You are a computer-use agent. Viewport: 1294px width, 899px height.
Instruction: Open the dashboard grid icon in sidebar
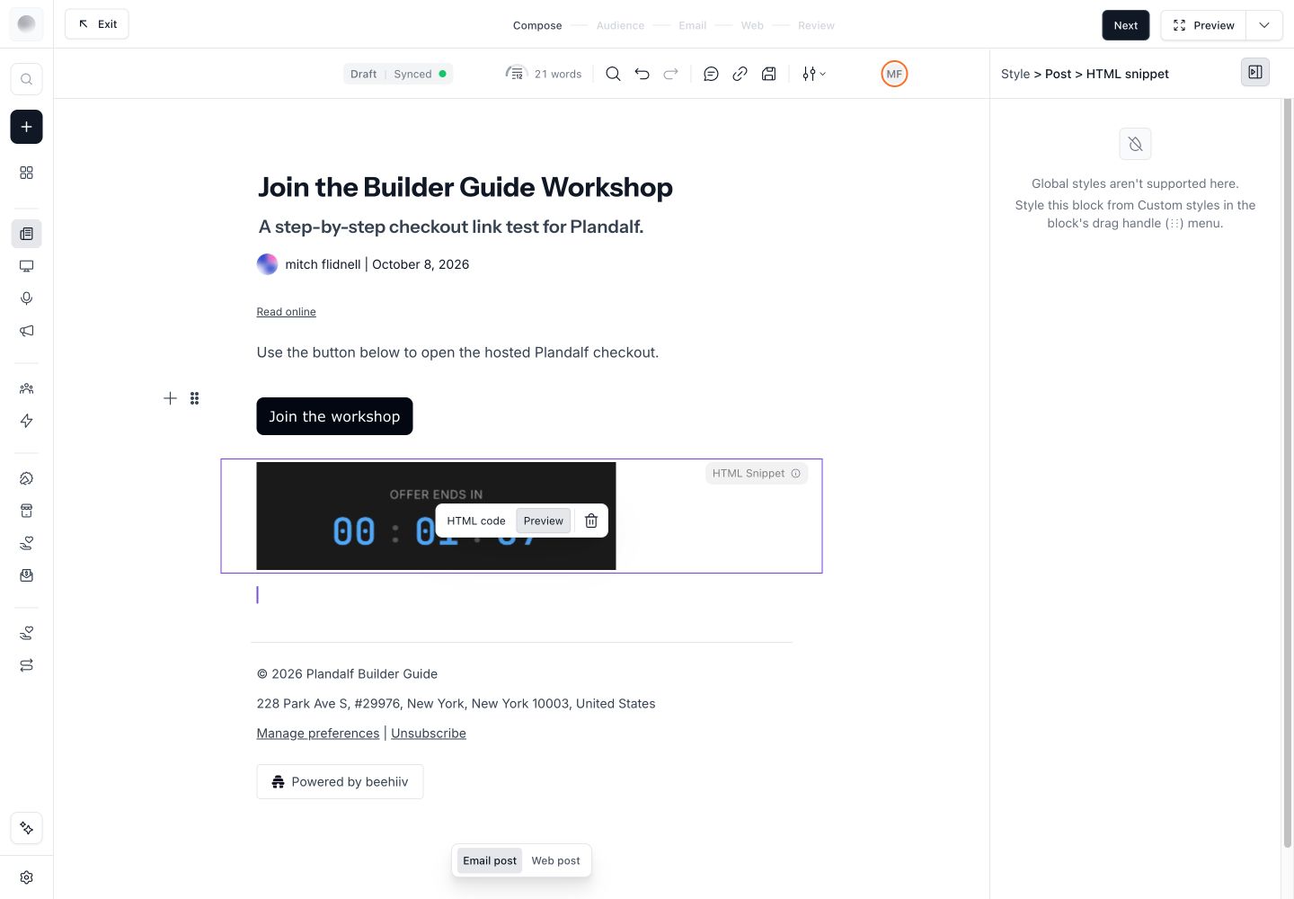coord(26,173)
